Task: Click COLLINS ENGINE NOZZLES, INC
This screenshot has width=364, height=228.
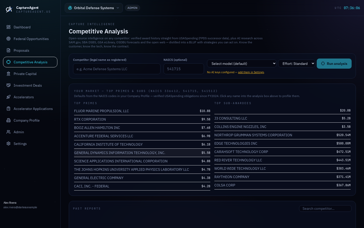Action: [x=282, y=127]
